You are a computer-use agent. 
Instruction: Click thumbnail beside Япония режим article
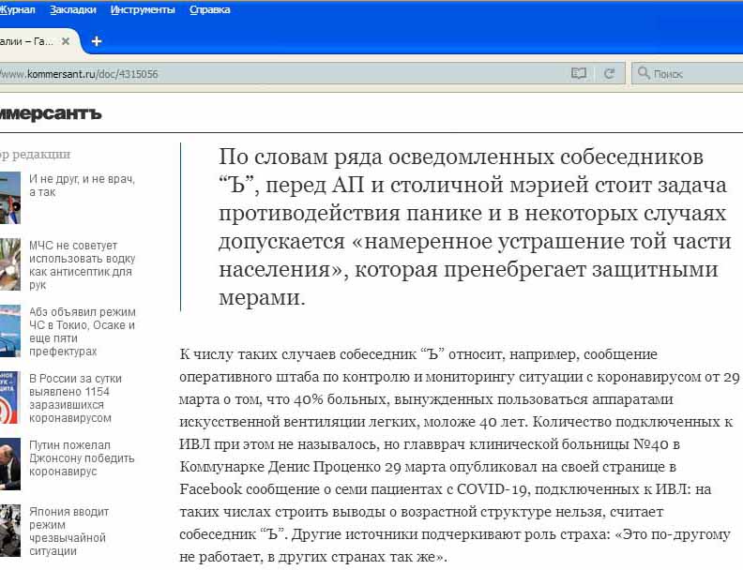10,531
